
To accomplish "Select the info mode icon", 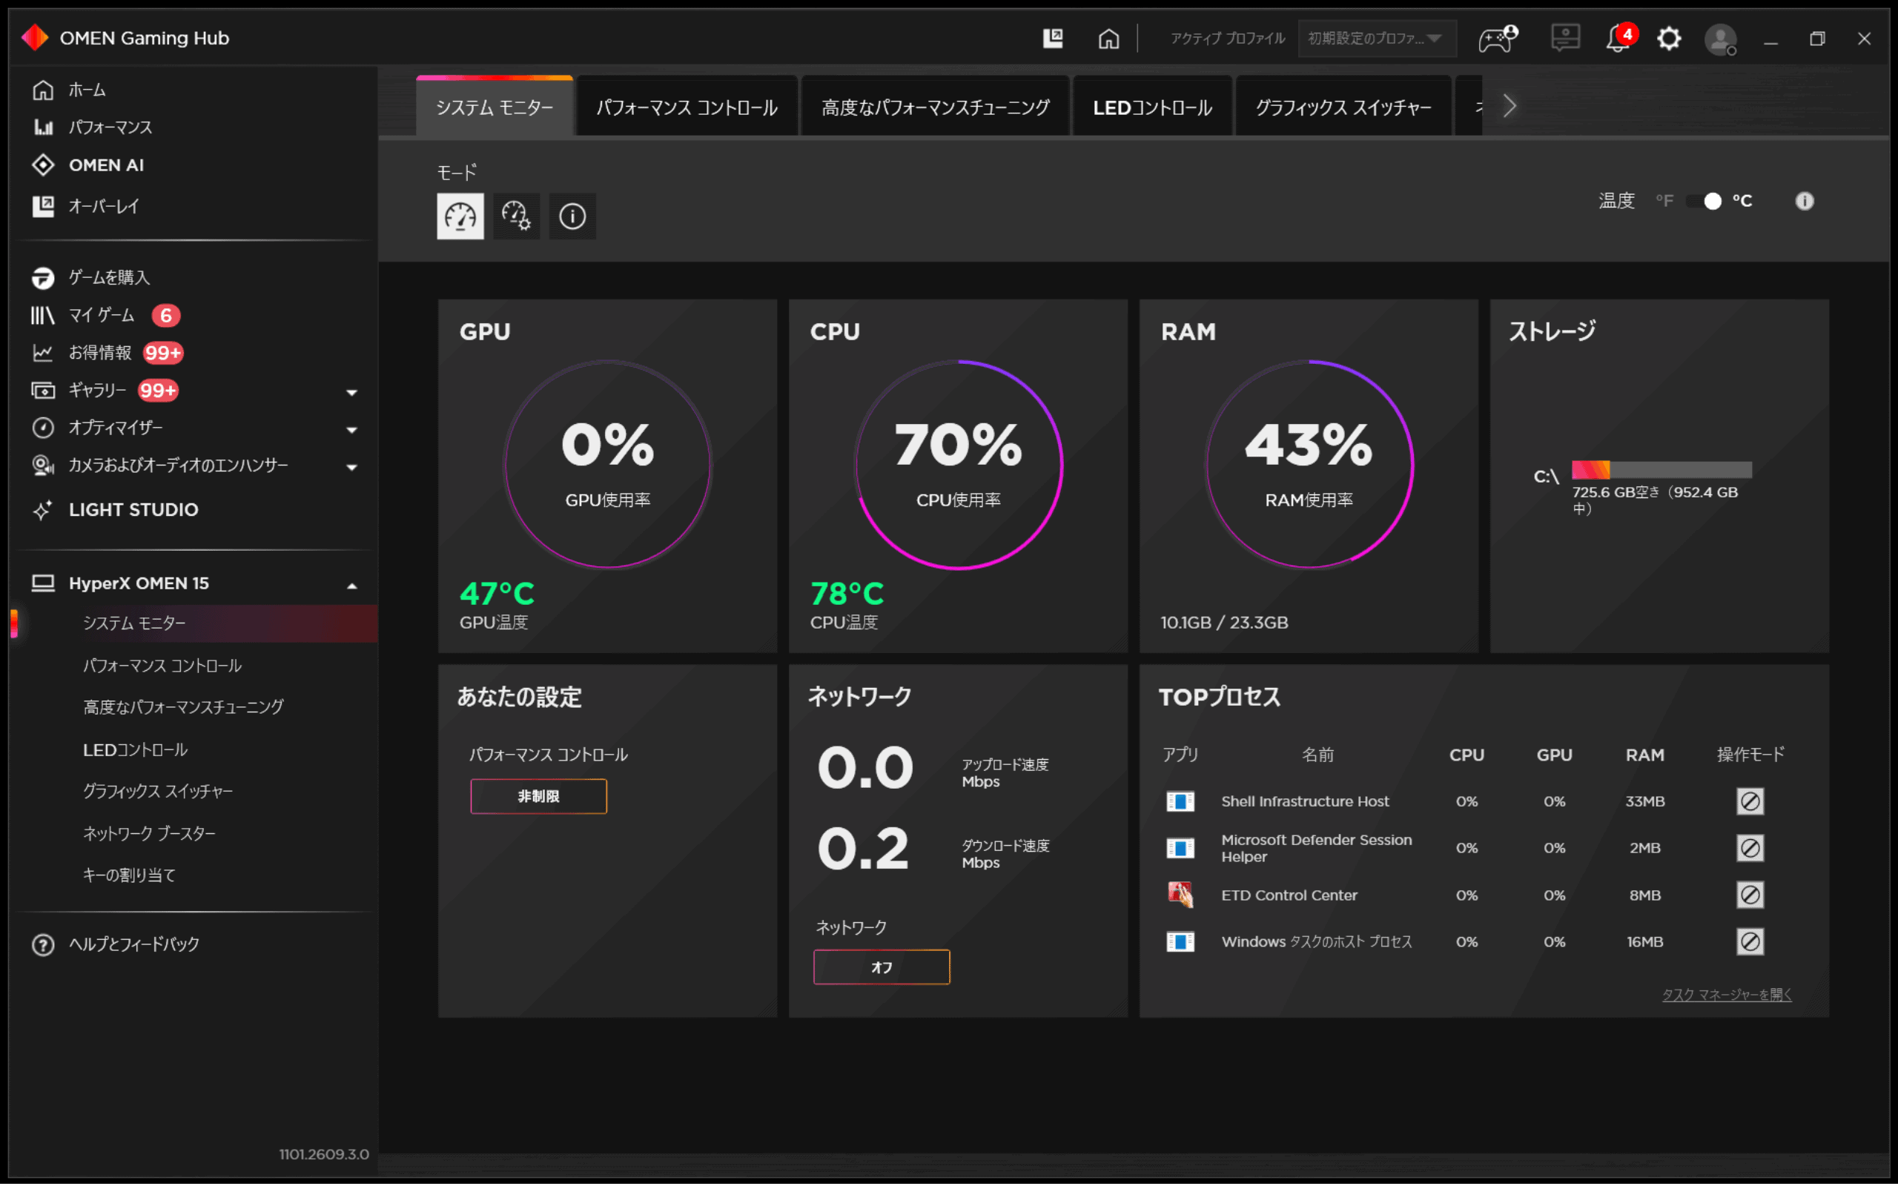I will point(572,216).
